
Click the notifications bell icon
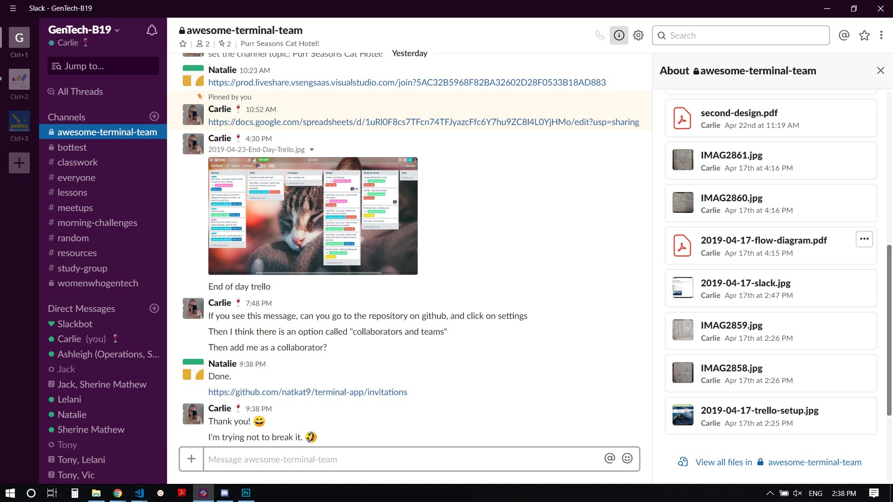pos(152,31)
